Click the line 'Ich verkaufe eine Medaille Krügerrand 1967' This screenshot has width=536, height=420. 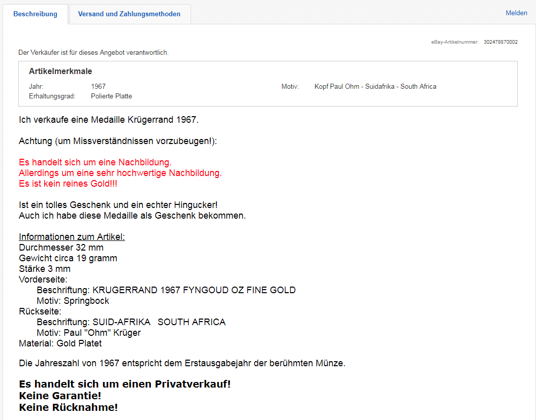click(109, 120)
